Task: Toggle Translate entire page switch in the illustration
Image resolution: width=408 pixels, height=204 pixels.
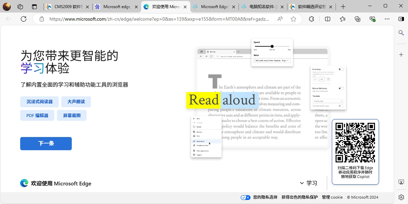Action: tap(341, 106)
